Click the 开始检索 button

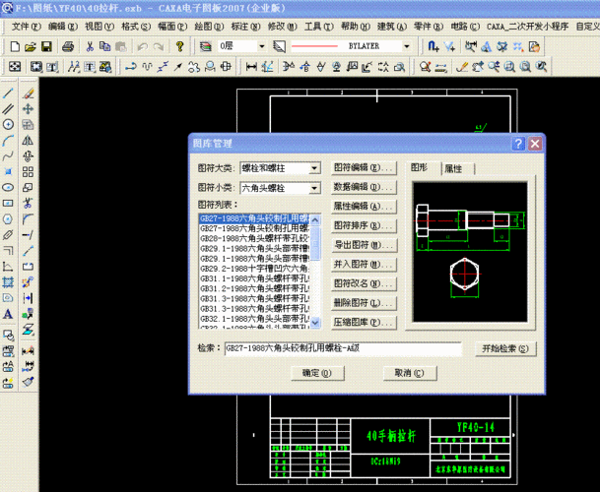pos(506,348)
